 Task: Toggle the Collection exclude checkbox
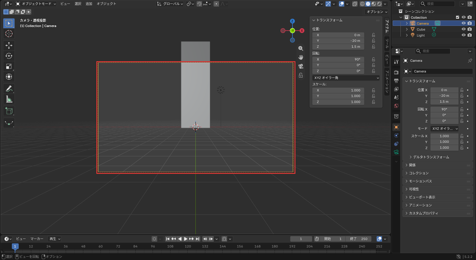[x=458, y=17]
